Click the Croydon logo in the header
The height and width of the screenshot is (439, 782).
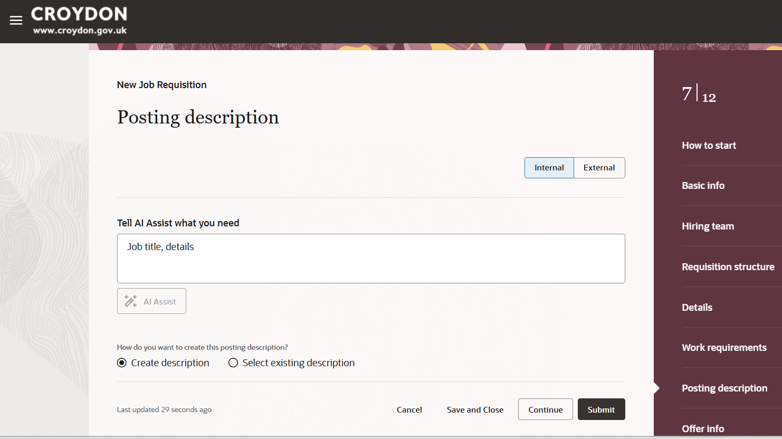pyautogui.click(x=80, y=21)
